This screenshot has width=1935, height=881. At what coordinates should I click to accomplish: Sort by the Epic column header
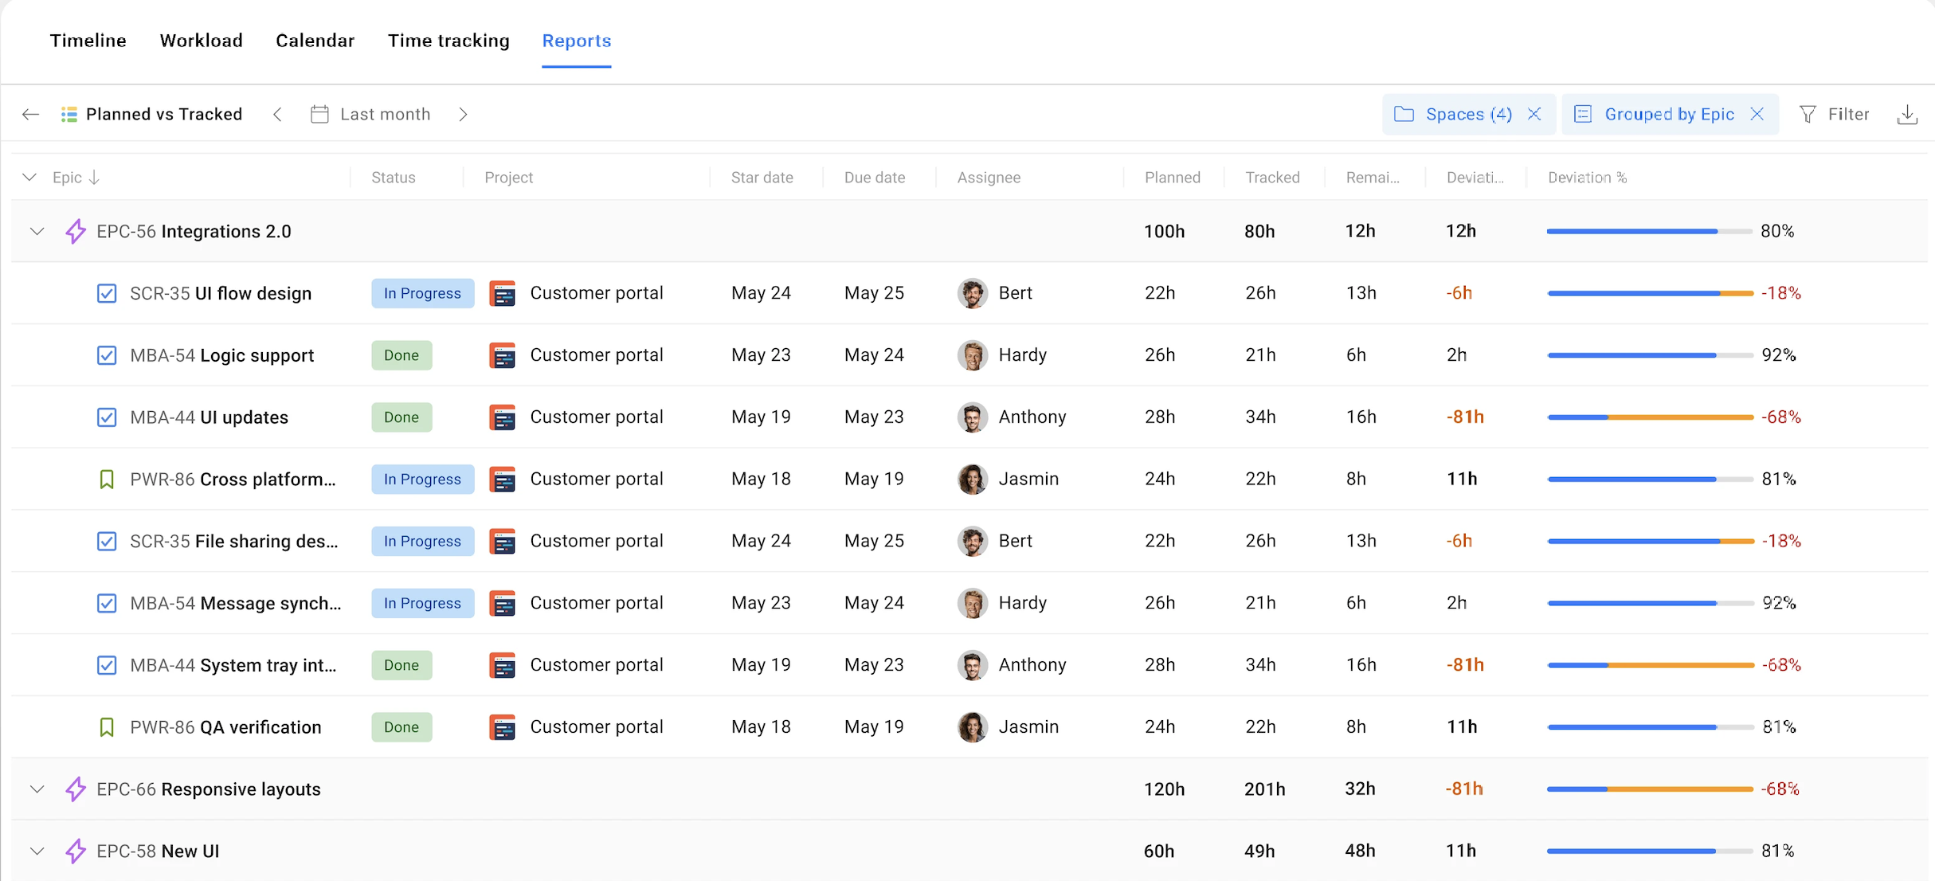75,178
